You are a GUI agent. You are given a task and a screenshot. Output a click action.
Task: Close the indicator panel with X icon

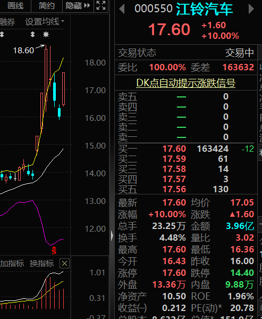click(x=64, y=264)
